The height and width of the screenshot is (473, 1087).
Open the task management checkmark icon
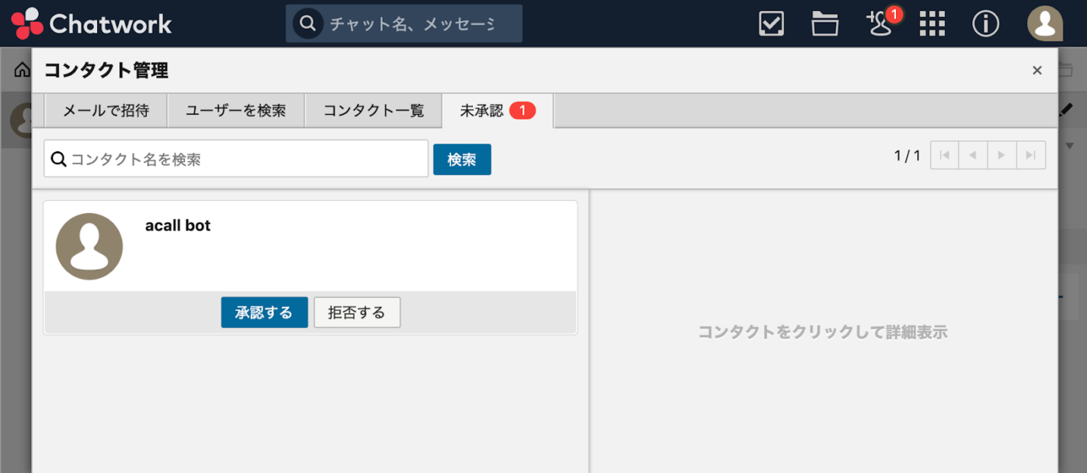(771, 24)
